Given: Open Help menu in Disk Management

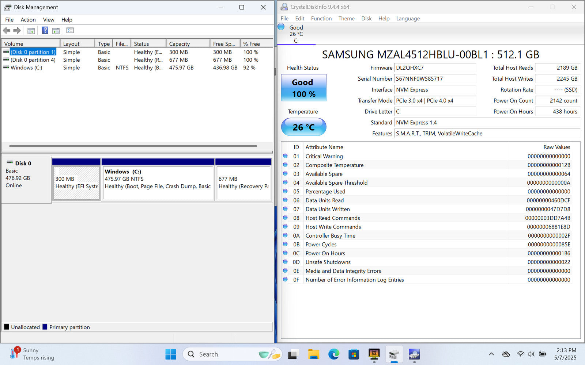Looking at the screenshot, I should coord(67,20).
